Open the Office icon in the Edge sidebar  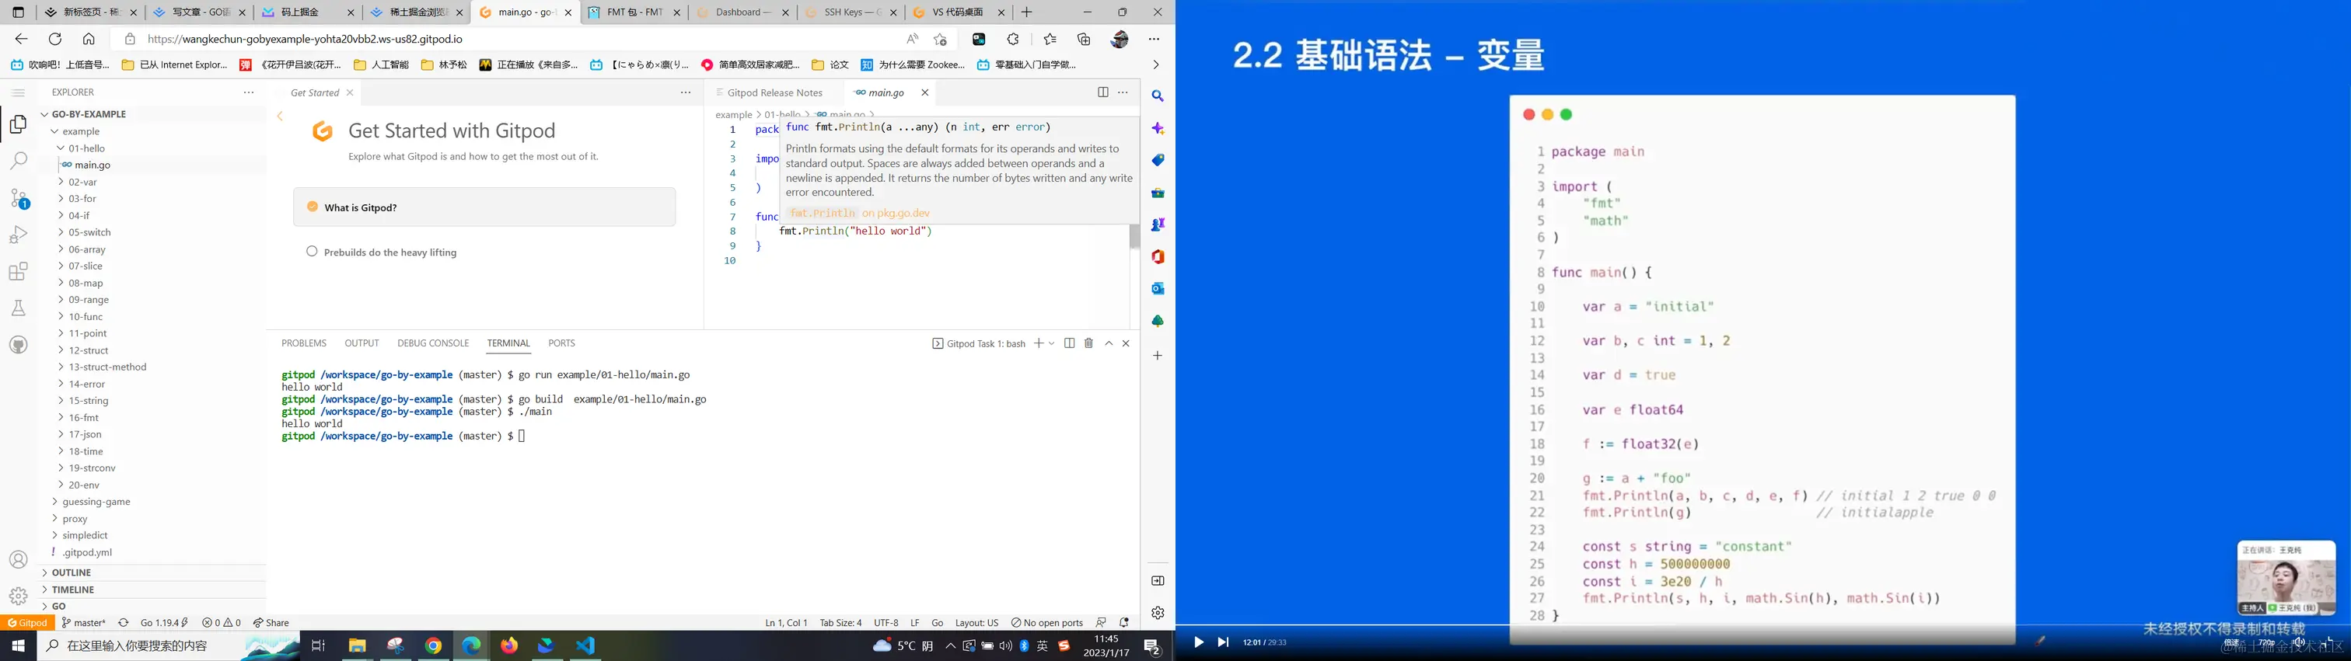[x=1158, y=256]
